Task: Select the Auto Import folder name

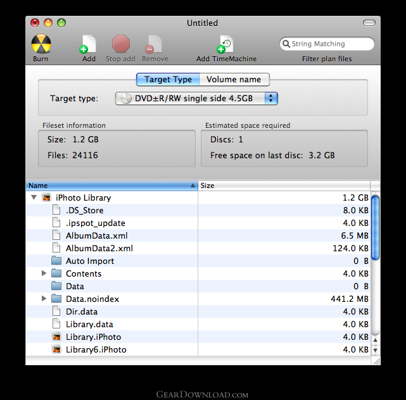Action: click(90, 261)
